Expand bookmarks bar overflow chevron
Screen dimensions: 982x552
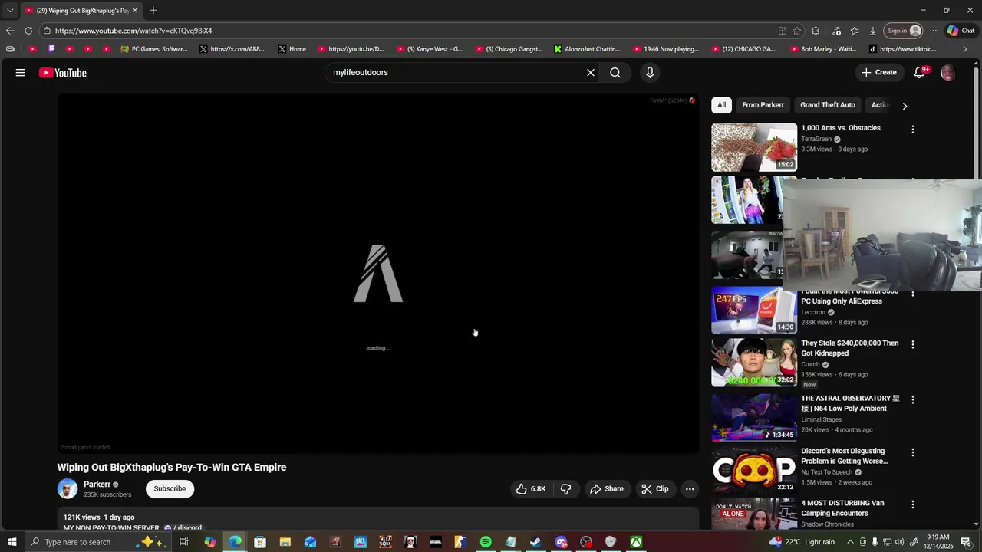(x=964, y=49)
